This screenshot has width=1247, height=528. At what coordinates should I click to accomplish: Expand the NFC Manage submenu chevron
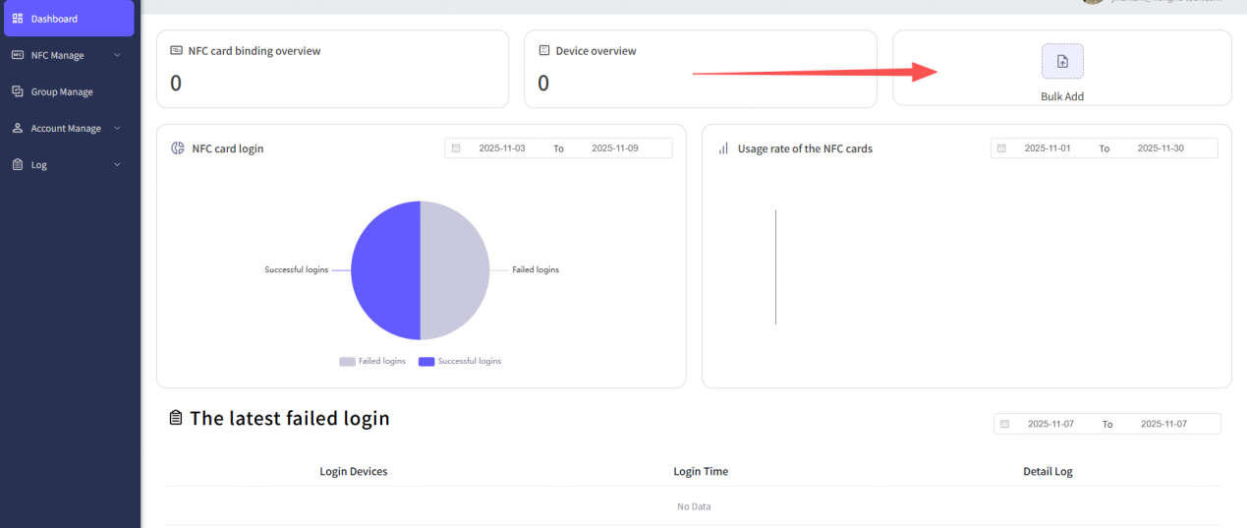117,55
